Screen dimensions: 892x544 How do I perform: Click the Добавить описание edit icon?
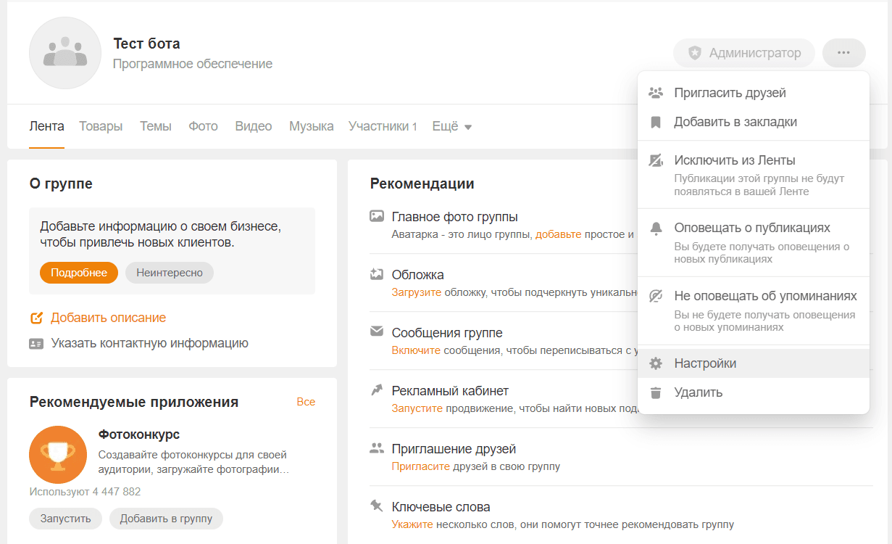(x=36, y=318)
